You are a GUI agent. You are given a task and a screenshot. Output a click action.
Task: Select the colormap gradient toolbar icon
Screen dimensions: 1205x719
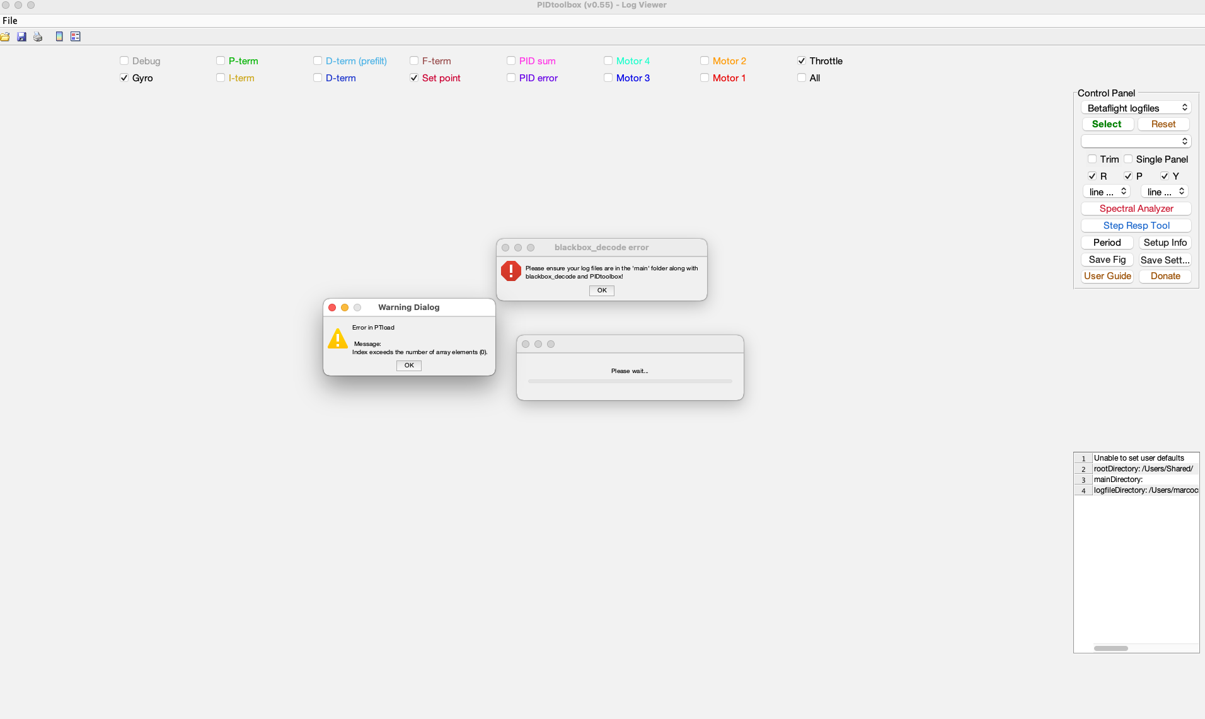[59, 37]
